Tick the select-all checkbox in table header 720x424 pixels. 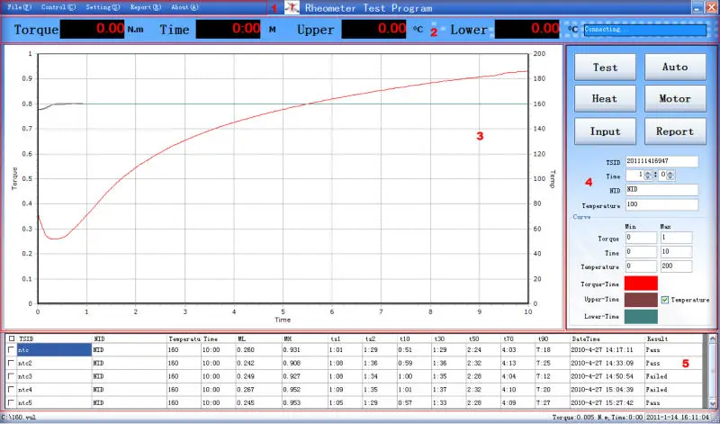11,338
